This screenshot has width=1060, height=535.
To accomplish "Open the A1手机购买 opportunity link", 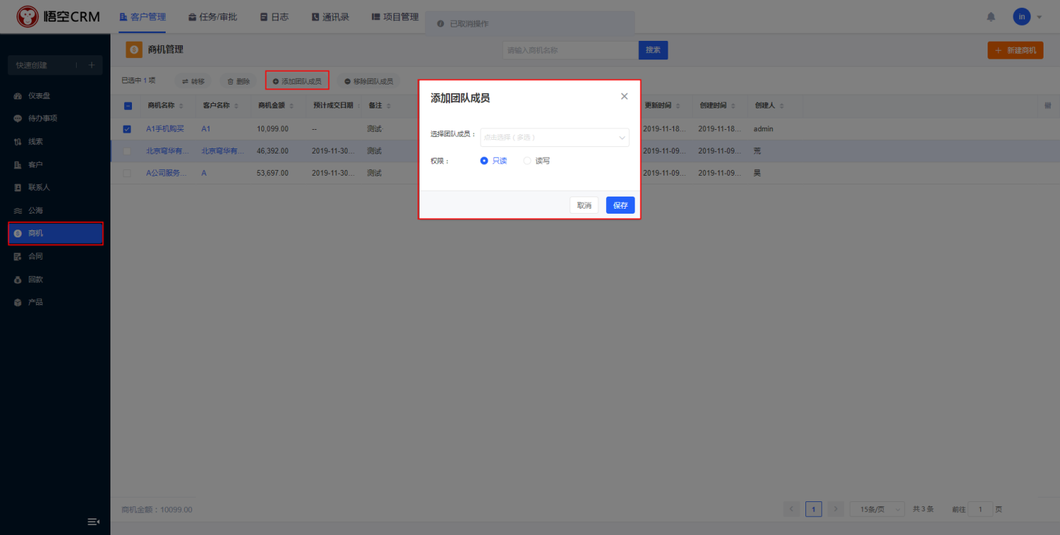I will (x=165, y=129).
